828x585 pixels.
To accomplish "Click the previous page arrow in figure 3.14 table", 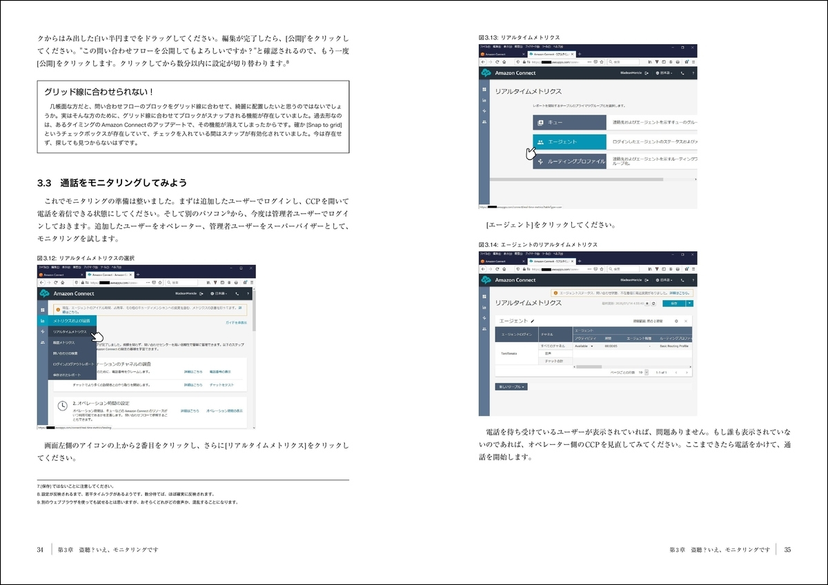I will [676, 373].
